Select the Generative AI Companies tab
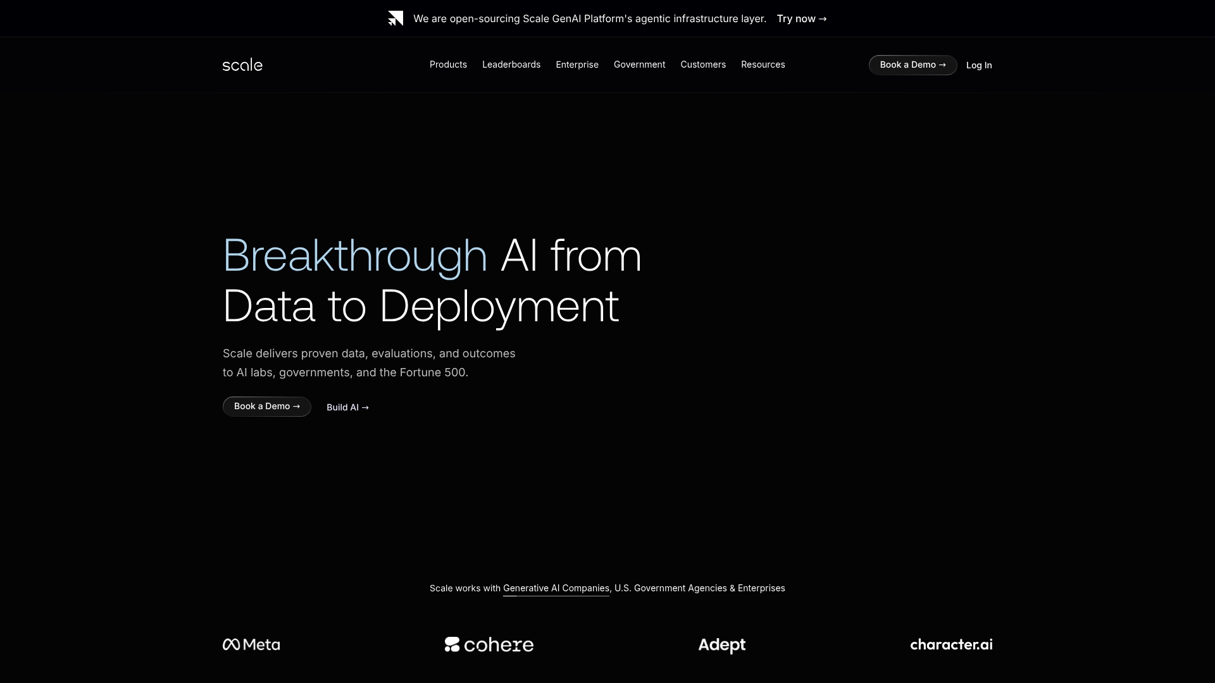Image resolution: width=1215 pixels, height=683 pixels. [556, 588]
